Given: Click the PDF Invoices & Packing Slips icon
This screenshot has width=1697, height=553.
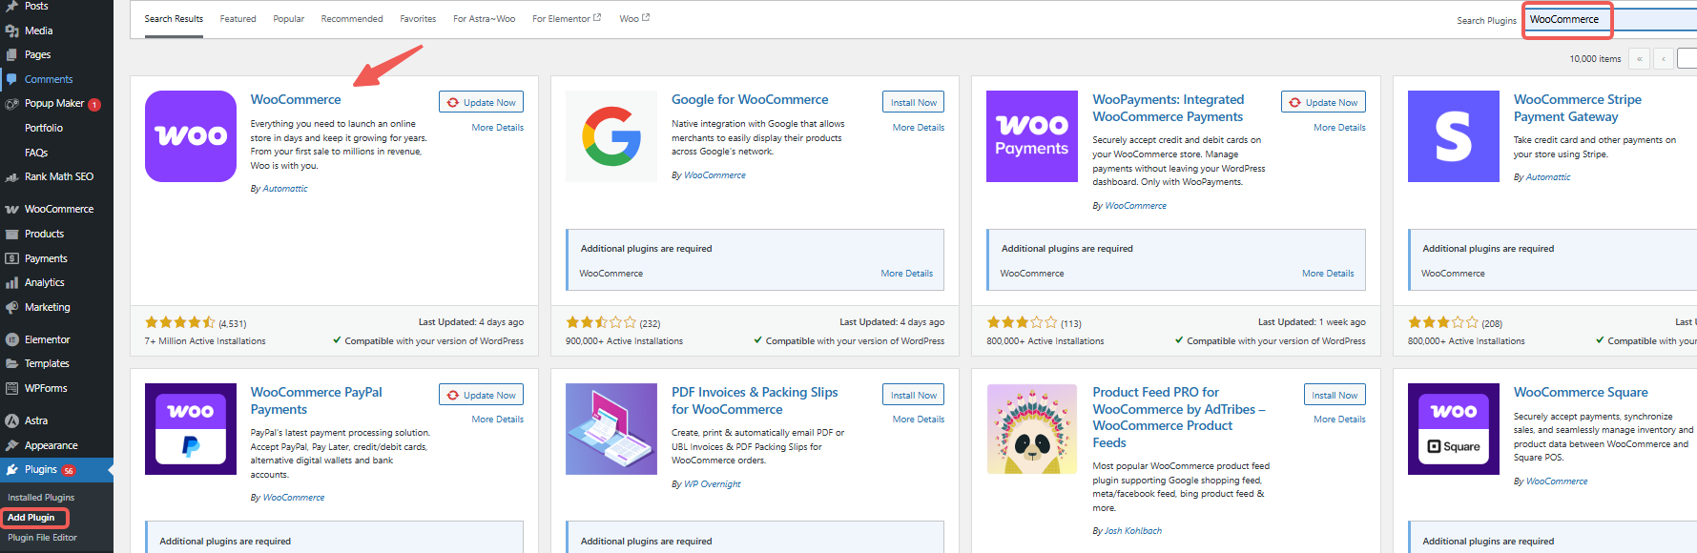Looking at the screenshot, I should click(611, 429).
